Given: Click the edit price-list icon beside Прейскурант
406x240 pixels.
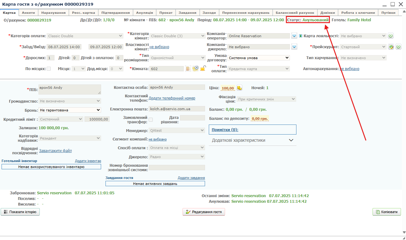Looking at the screenshot, I should (x=391, y=47).
